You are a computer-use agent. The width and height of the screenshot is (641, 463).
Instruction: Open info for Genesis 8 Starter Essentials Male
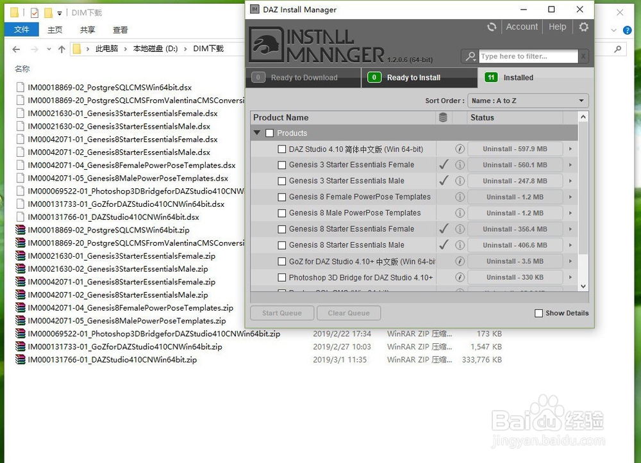(460, 245)
